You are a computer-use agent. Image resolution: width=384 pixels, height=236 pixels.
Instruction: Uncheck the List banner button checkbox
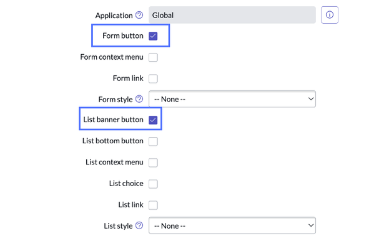(x=153, y=120)
